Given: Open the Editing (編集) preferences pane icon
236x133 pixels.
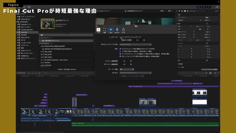Looking at the screenshot, I should point(104,30).
